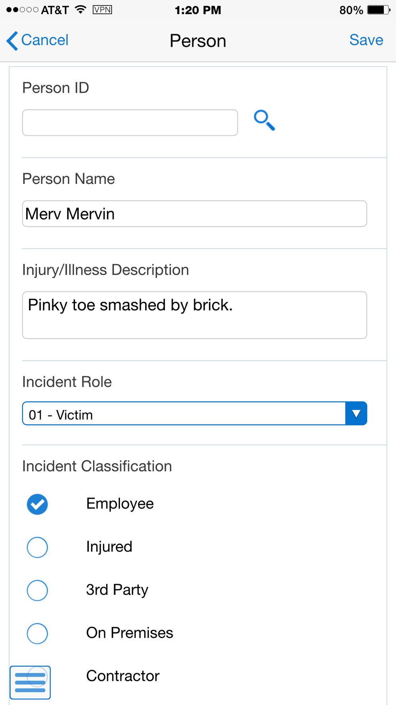The height and width of the screenshot is (705, 396).
Task: Select the Injured classification option
Action: pyautogui.click(x=38, y=547)
